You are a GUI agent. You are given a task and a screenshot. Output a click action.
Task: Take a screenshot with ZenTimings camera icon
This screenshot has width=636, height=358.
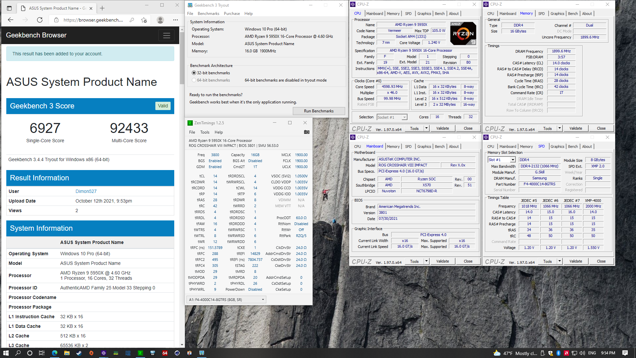pyautogui.click(x=306, y=132)
